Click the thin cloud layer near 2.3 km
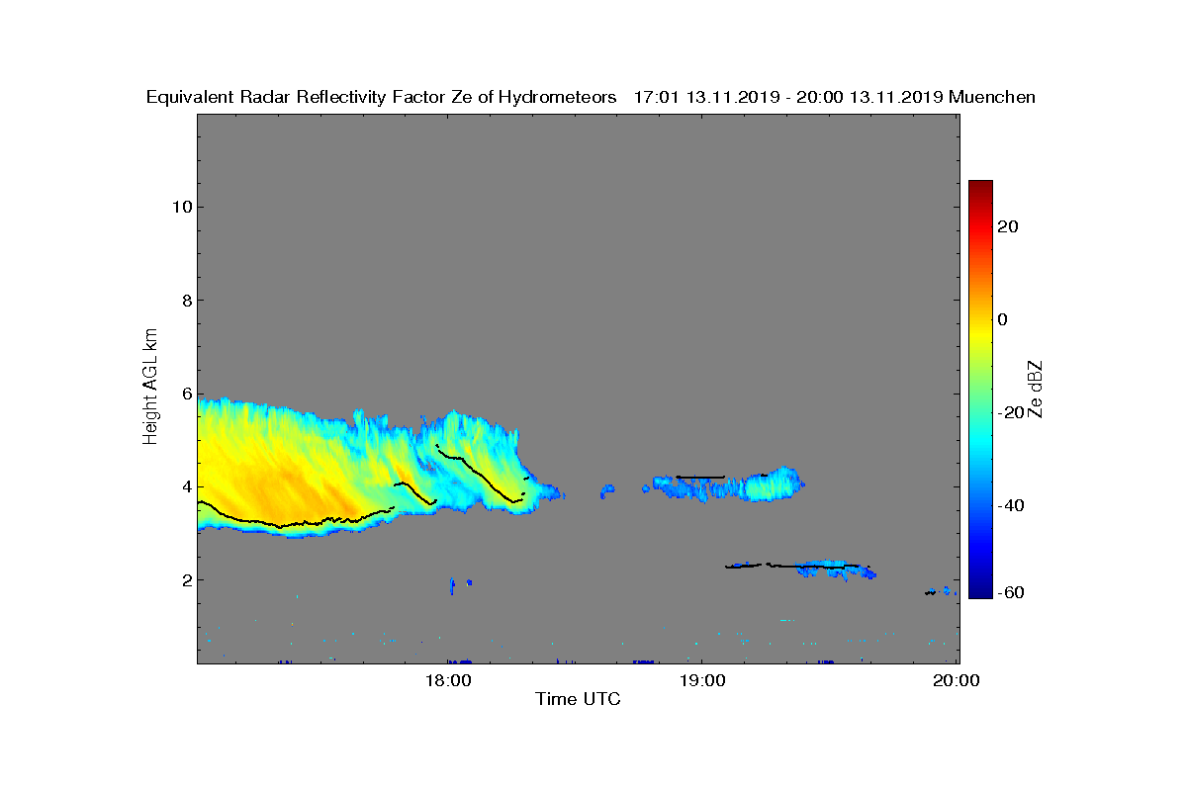The image size is (1187, 791). [801, 568]
